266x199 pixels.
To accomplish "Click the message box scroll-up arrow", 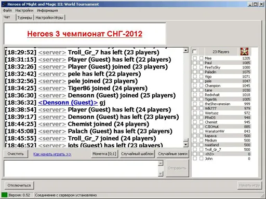I will [161, 163].
